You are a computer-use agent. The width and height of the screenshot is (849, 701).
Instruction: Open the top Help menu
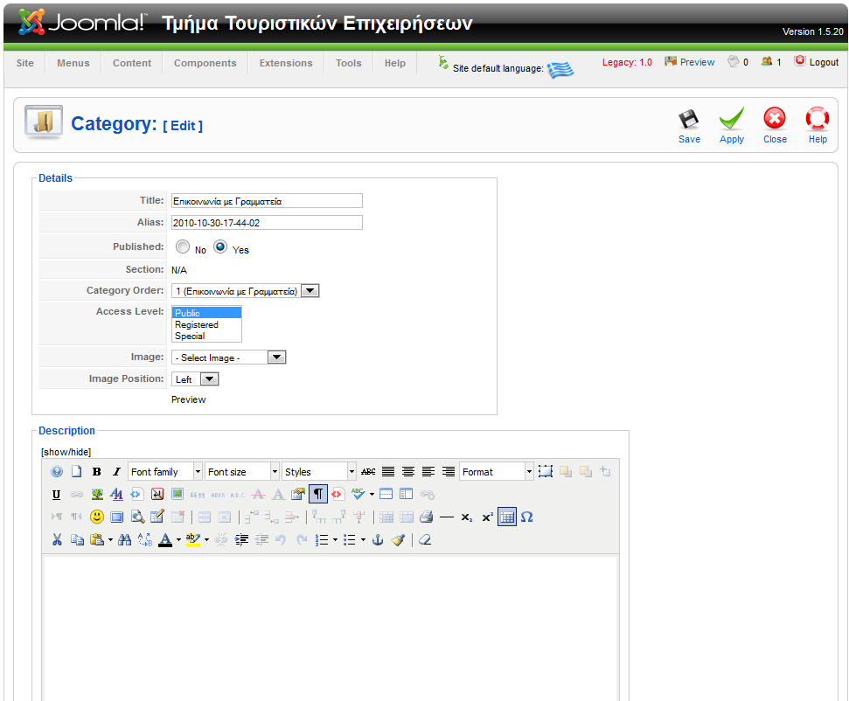(394, 63)
